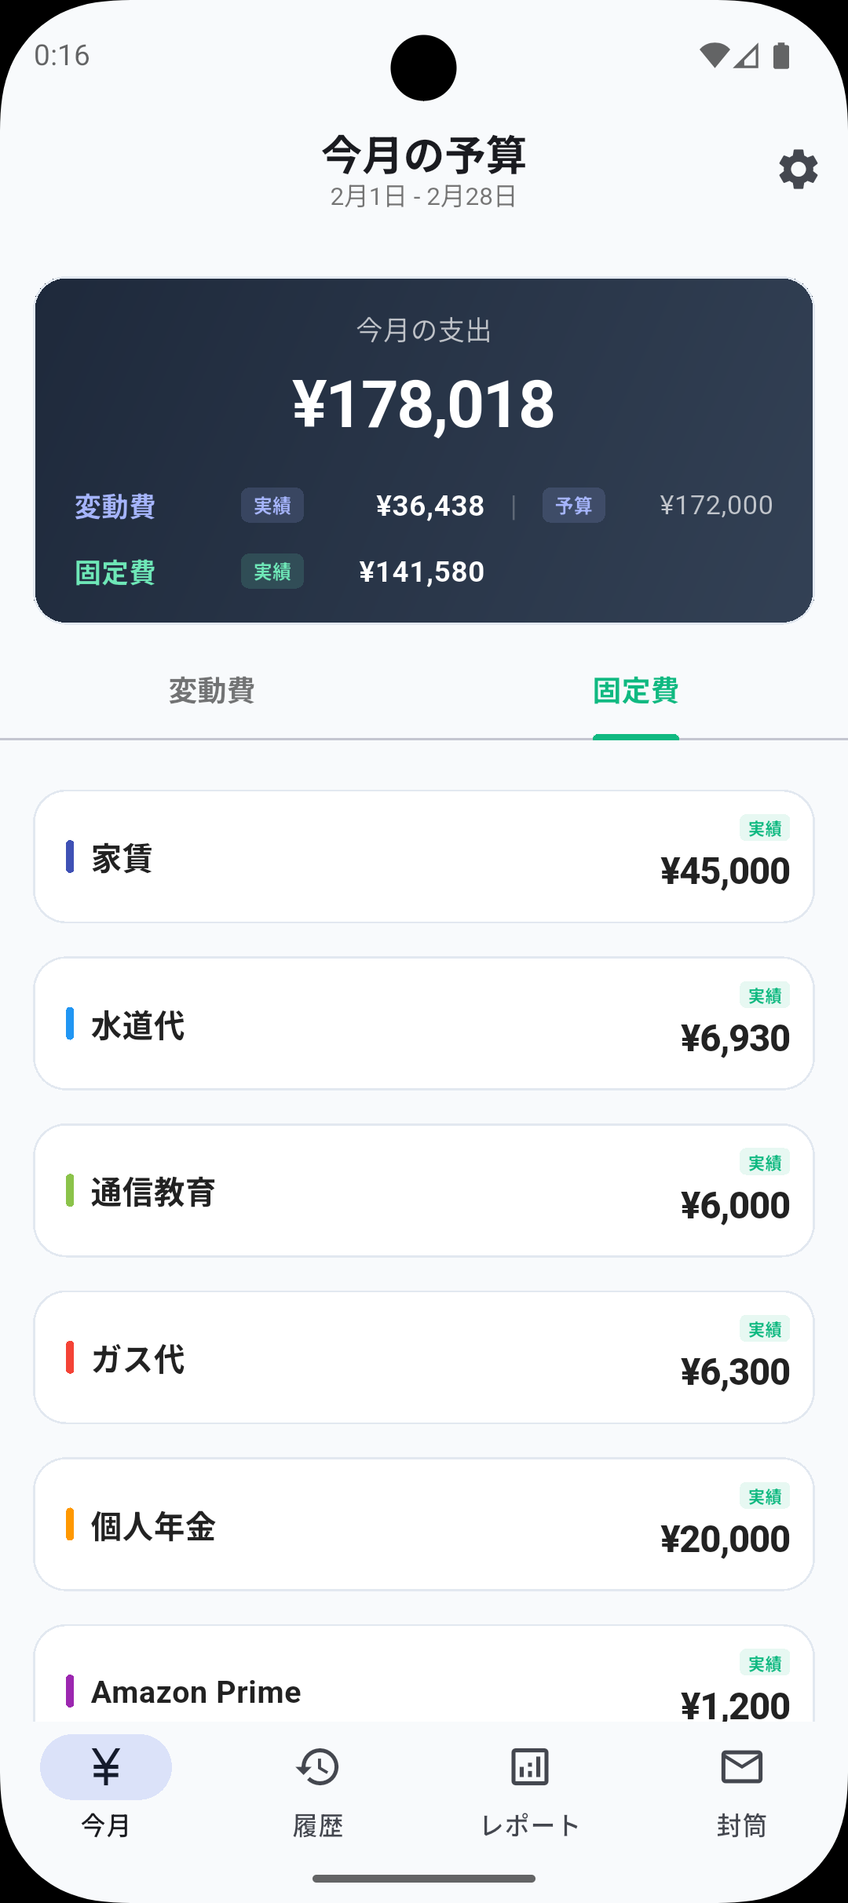Tap the 予算 badge in summary card
Viewport: 848px width, 1903px height.
click(x=573, y=506)
